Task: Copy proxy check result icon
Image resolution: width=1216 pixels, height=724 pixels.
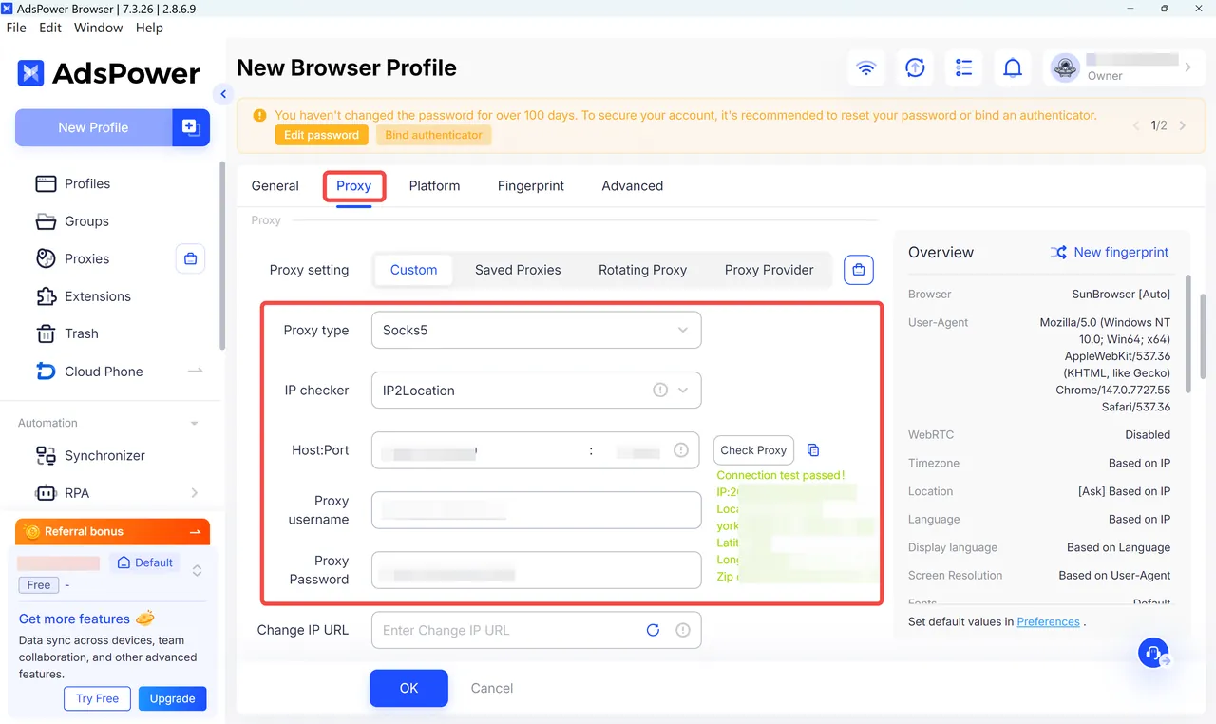Action: pyautogui.click(x=813, y=450)
